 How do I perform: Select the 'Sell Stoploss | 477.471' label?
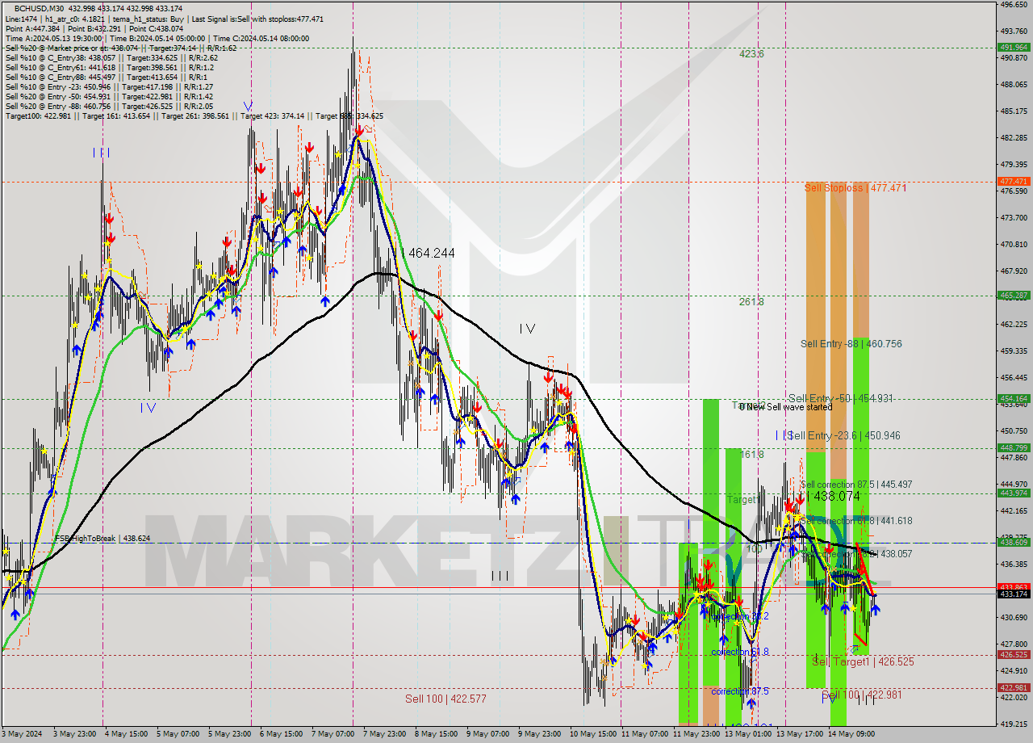click(855, 187)
